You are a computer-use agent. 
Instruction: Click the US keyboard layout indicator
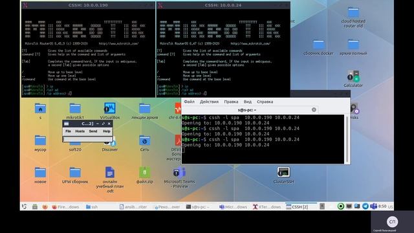click(391, 207)
